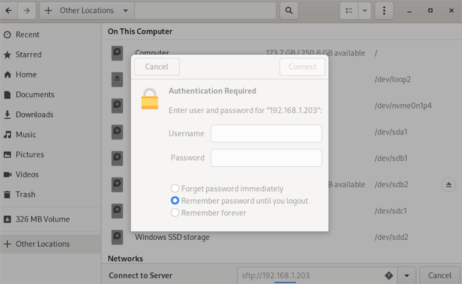Click the Starred star icon in sidebar
The width and height of the screenshot is (462, 284).
[8, 54]
